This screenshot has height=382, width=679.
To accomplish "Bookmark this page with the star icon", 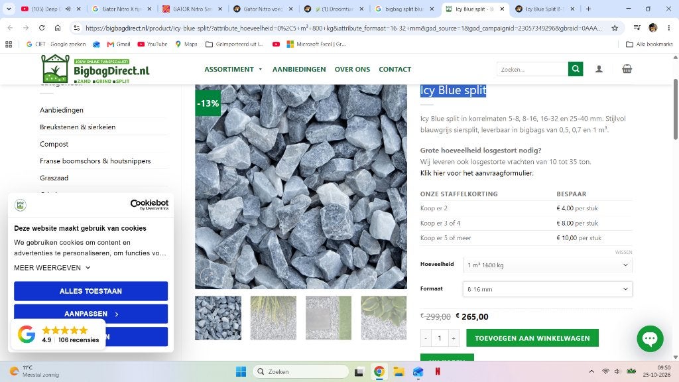I will (615, 28).
